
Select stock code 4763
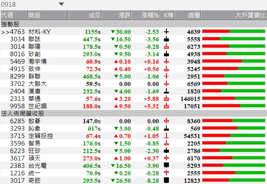(17, 32)
